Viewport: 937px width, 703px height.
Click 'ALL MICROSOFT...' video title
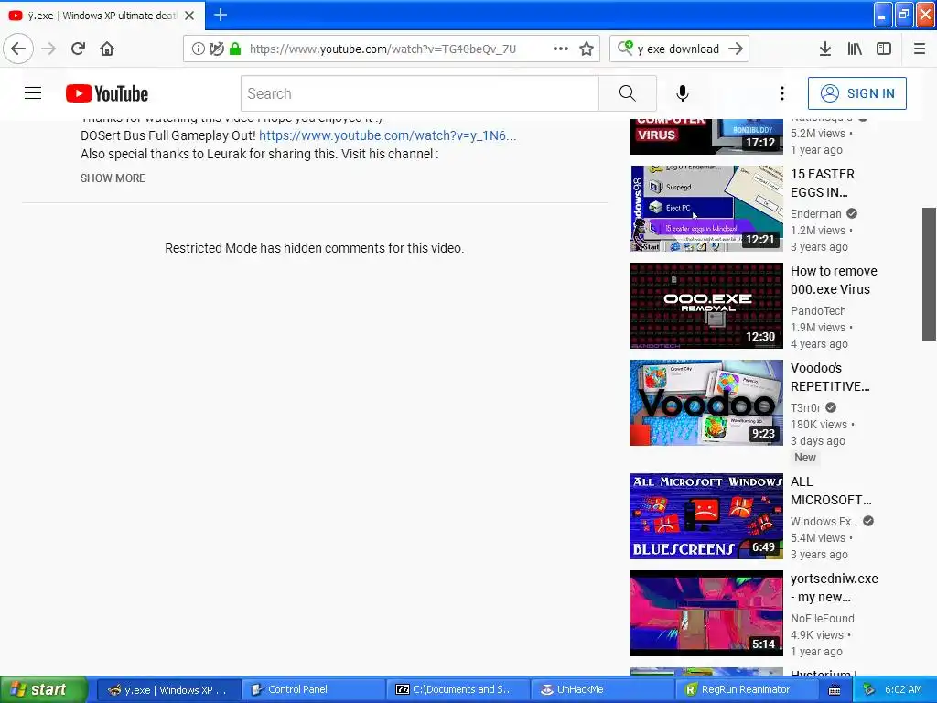[831, 491]
